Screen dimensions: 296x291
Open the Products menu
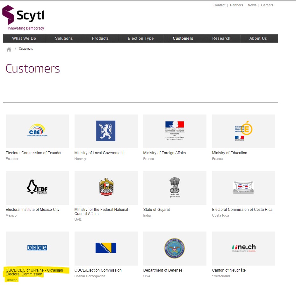100,38
